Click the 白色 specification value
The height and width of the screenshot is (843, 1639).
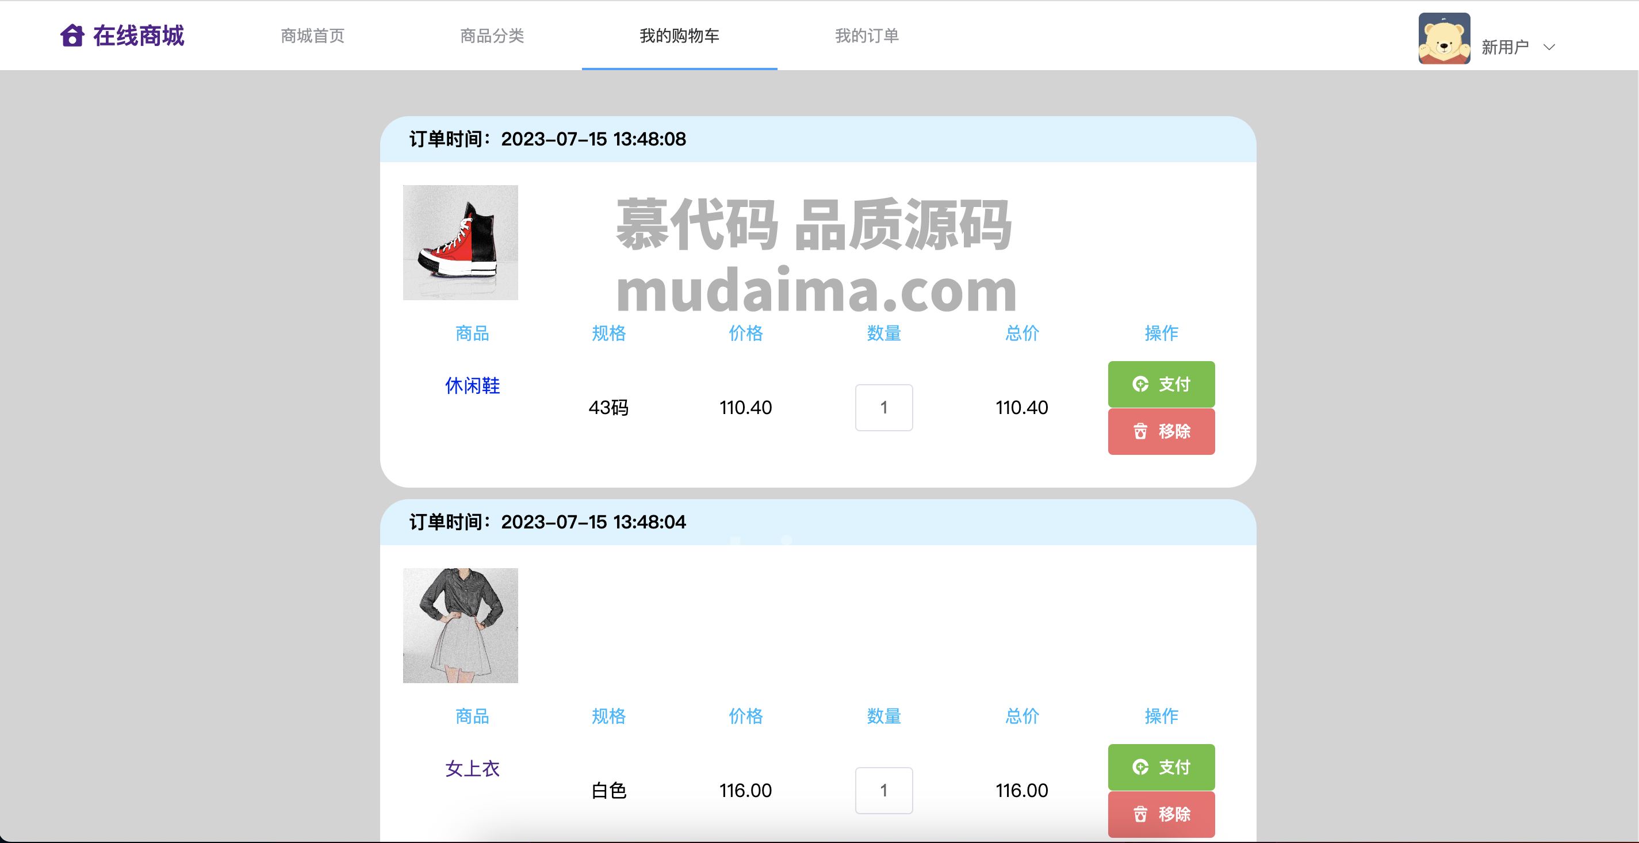coord(608,791)
